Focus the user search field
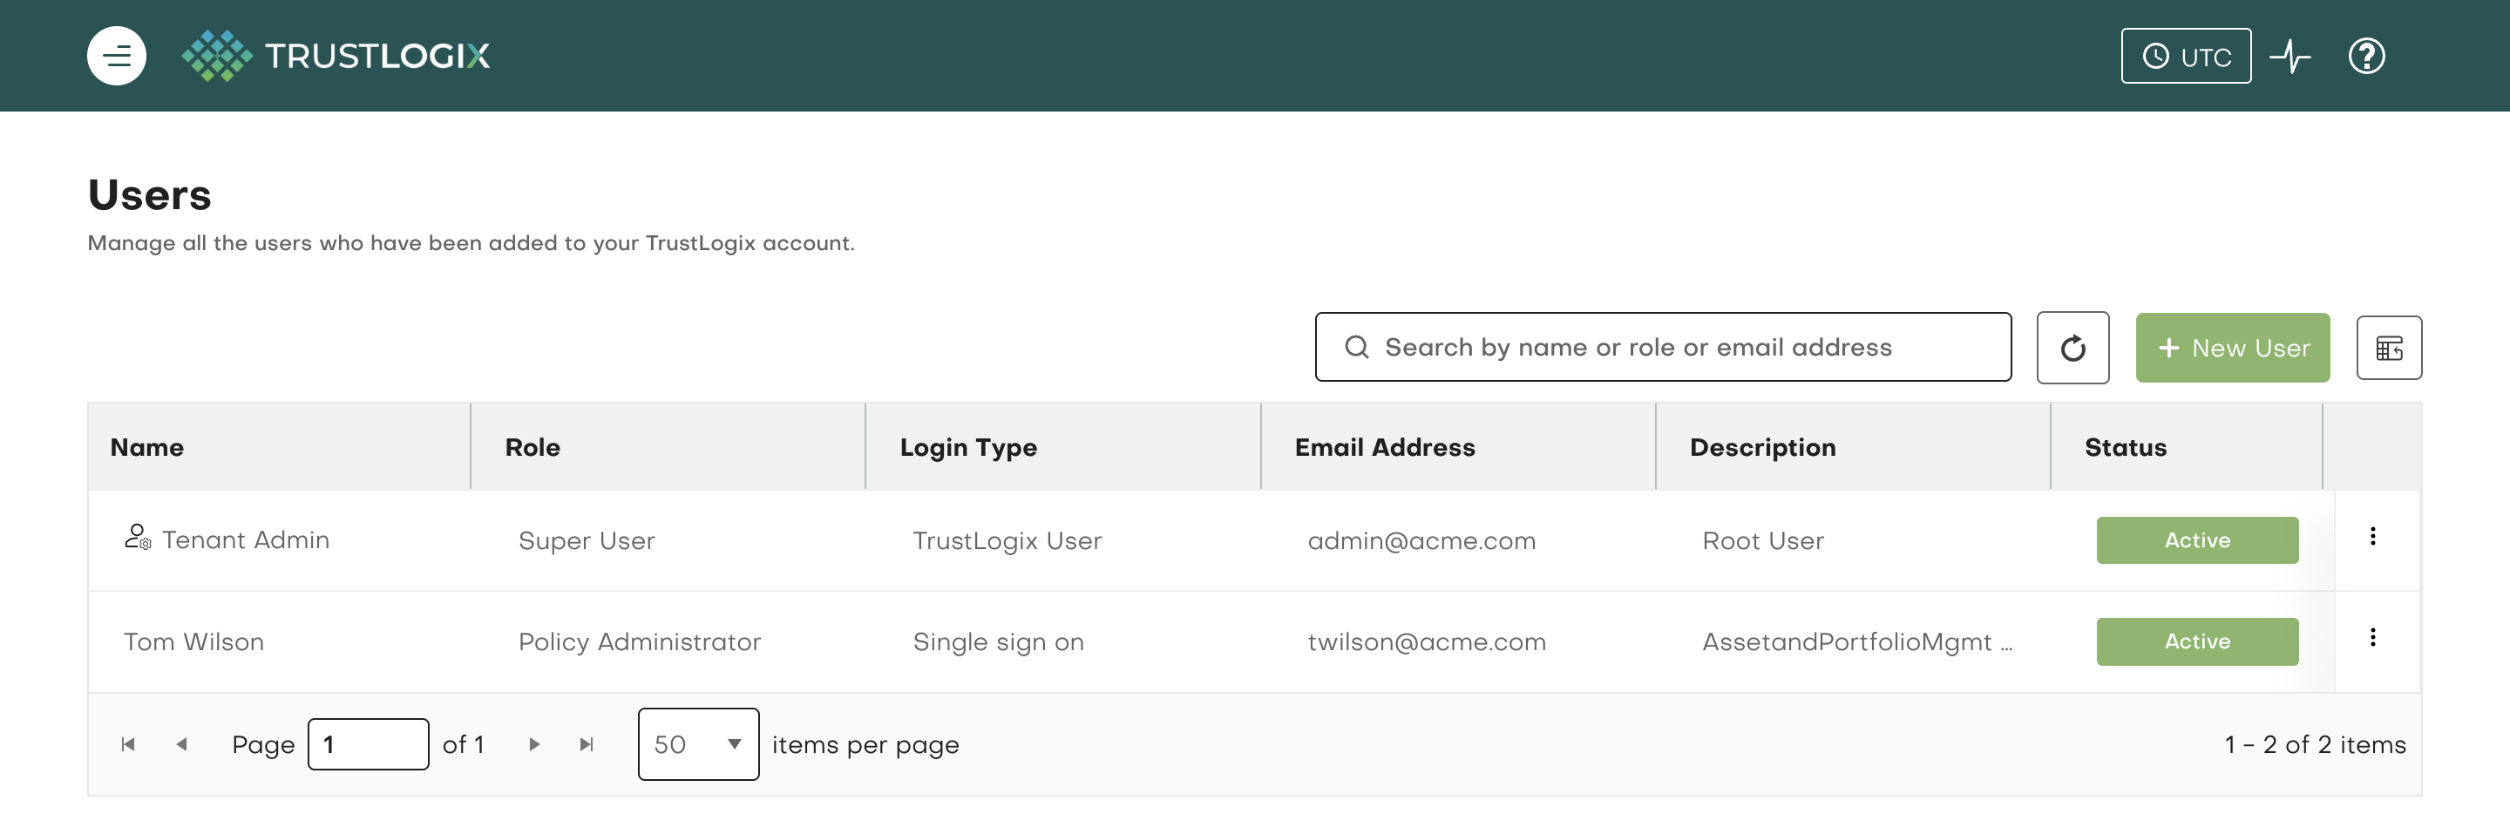 (x=1662, y=347)
